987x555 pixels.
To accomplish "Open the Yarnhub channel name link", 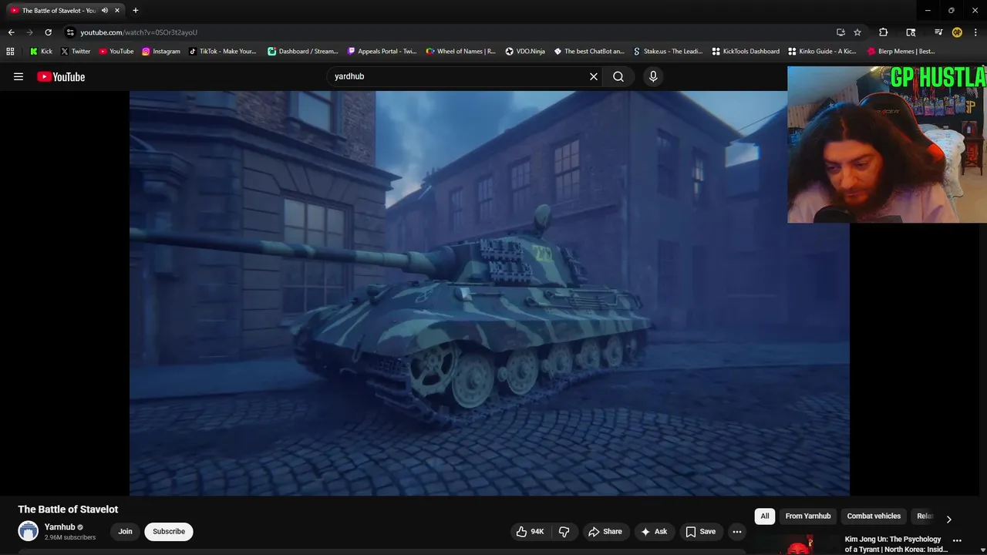I will pos(59,527).
